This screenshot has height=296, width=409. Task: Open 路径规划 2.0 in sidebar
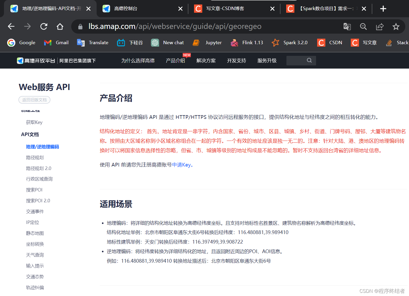click(39, 168)
